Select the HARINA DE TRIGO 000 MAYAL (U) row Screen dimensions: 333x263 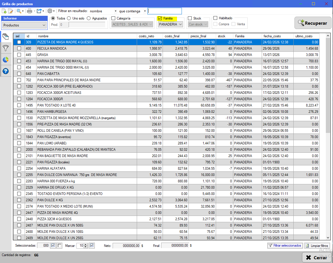click(166, 61)
